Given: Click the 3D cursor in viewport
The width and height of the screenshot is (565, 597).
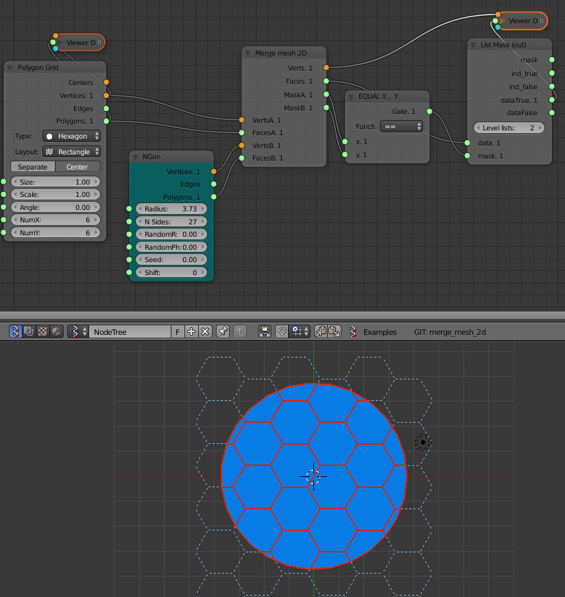Looking at the screenshot, I should [313, 476].
